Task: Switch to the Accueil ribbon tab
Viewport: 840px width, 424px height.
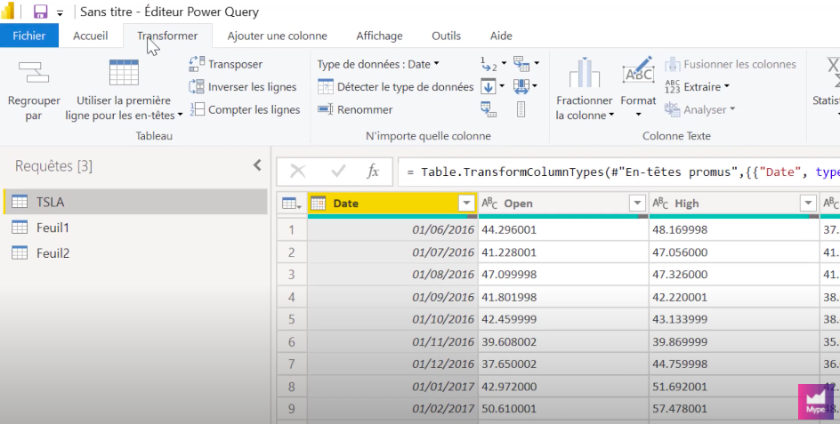Action: pyautogui.click(x=91, y=36)
